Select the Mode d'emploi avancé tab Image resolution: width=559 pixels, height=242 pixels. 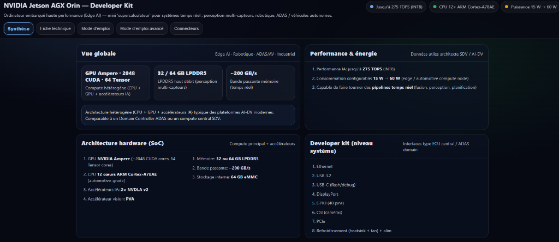pyautogui.click(x=142, y=28)
